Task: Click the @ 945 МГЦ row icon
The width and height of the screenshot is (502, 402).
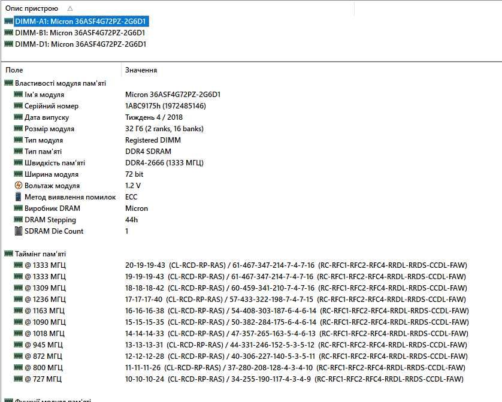Action: tap(19, 344)
